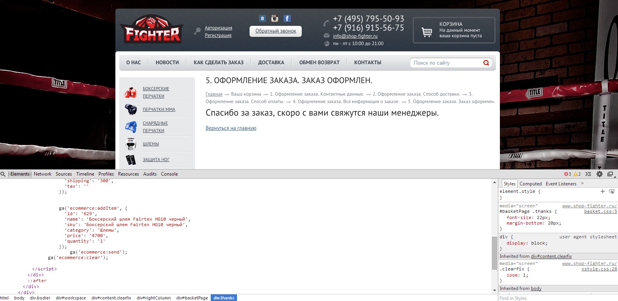This screenshot has width=618, height=301.
Task: Open the basket.css:5 source link
Action: (x=600, y=212)
